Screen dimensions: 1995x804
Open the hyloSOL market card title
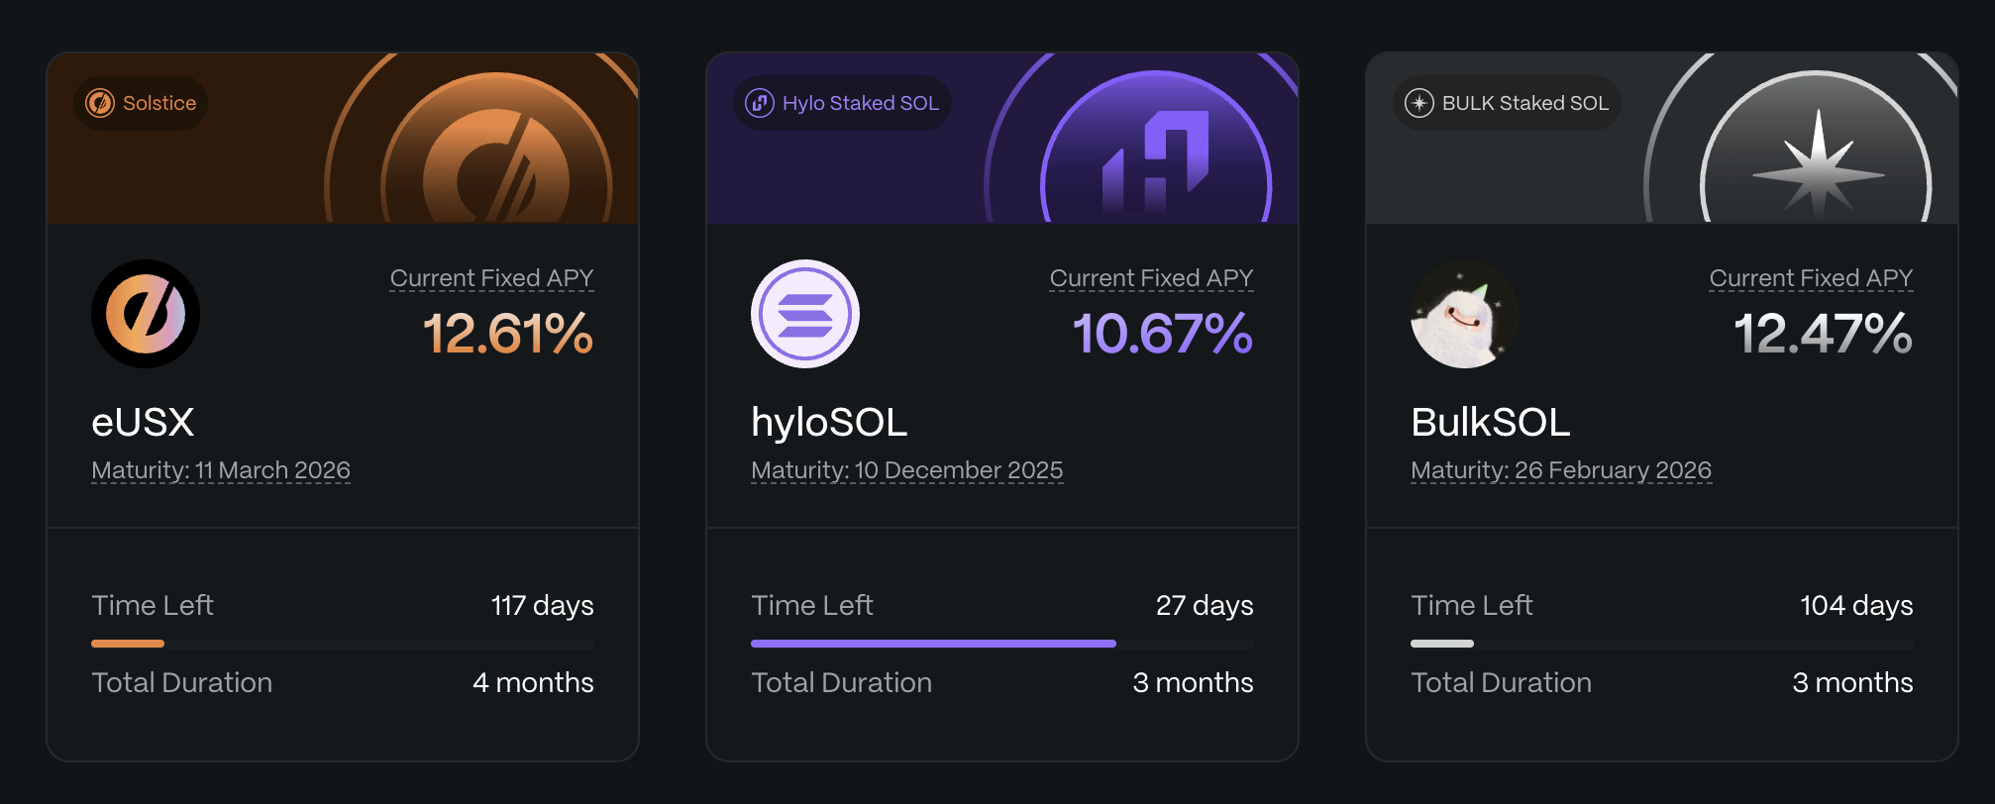coord(829,423)
